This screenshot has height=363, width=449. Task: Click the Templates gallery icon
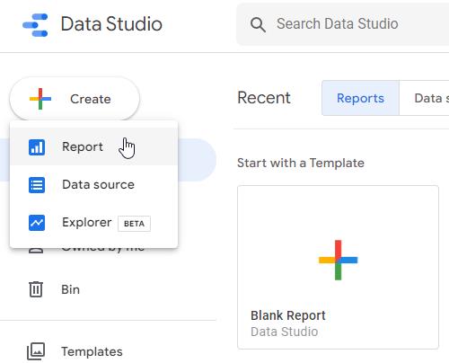point(36,351)
